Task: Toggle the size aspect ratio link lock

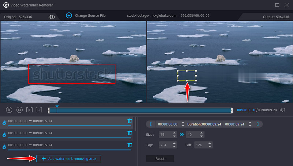Action: click(181, 135)
